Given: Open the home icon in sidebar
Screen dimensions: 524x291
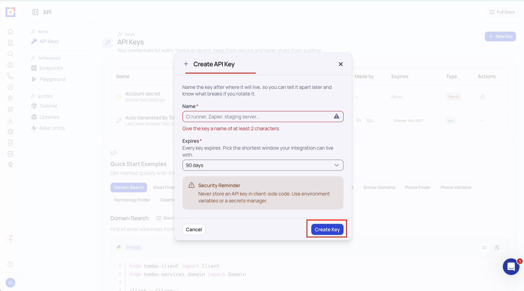Looking at the screenshot, I should point(10,32).
